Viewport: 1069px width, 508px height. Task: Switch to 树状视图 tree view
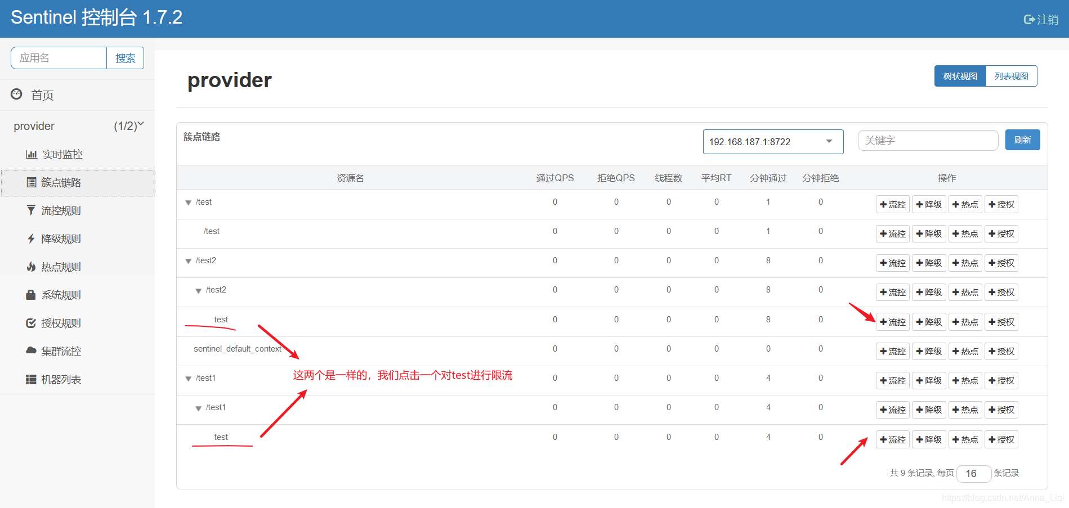tap(960, 76)
